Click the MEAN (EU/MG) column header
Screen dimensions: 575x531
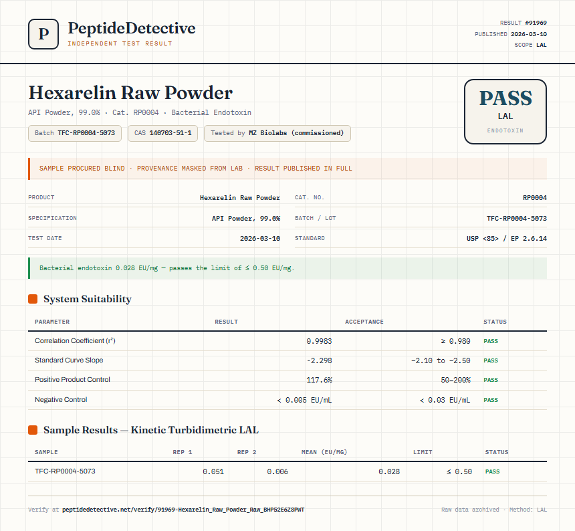coord(324,452)
